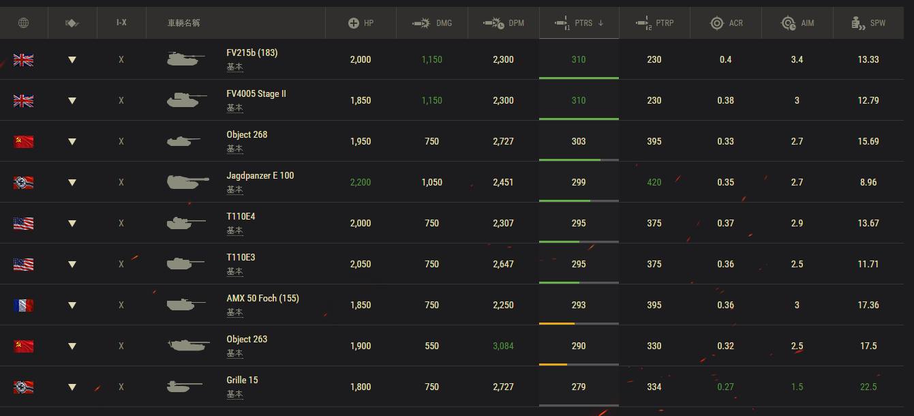Viewport: 914px width, 416px height.
Task: Click the vehicle type filter icon
Action: tap(72, 23)
